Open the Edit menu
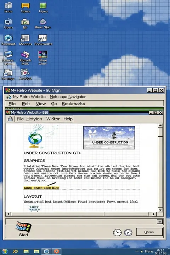 click(x=26, y=104)
